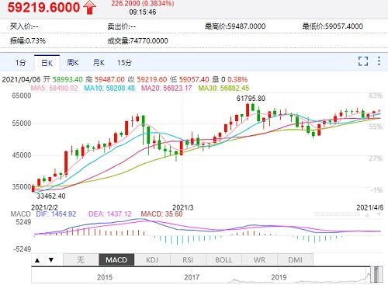Switch to the 1分 chart tab

pos(20,63)
